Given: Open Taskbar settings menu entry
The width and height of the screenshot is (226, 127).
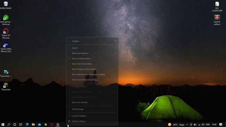Looking at the screenshot, I should 92,121.
